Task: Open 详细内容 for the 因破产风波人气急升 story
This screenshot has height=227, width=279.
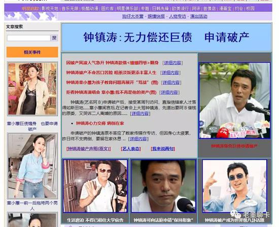Action: tap(172, 63)
